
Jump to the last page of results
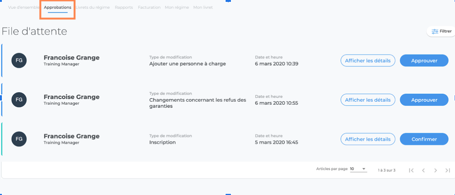click(x=448, y=170)
